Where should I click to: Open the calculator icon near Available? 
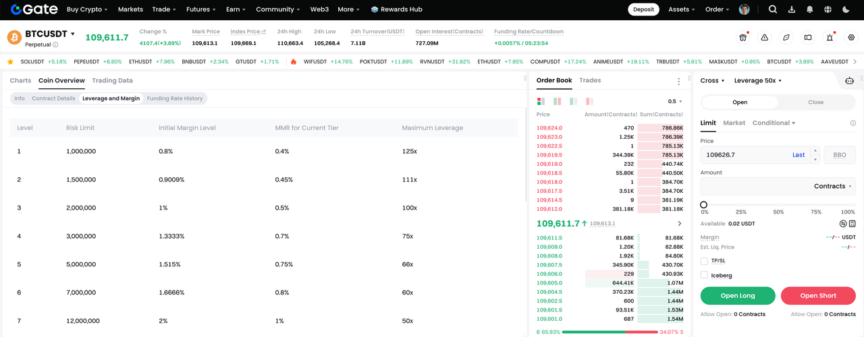click(x=852, y=224)
